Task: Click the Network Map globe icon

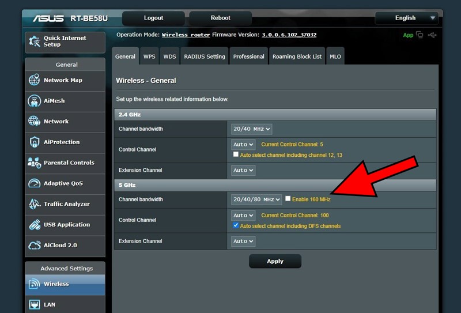Action: click(34, 80)
